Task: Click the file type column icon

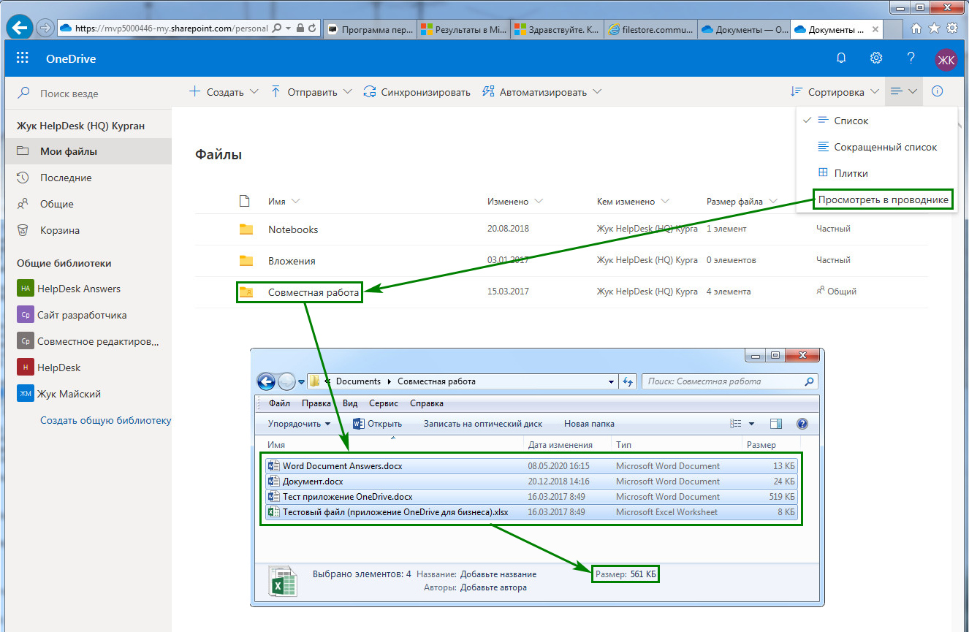Action: tap(245, 201)
